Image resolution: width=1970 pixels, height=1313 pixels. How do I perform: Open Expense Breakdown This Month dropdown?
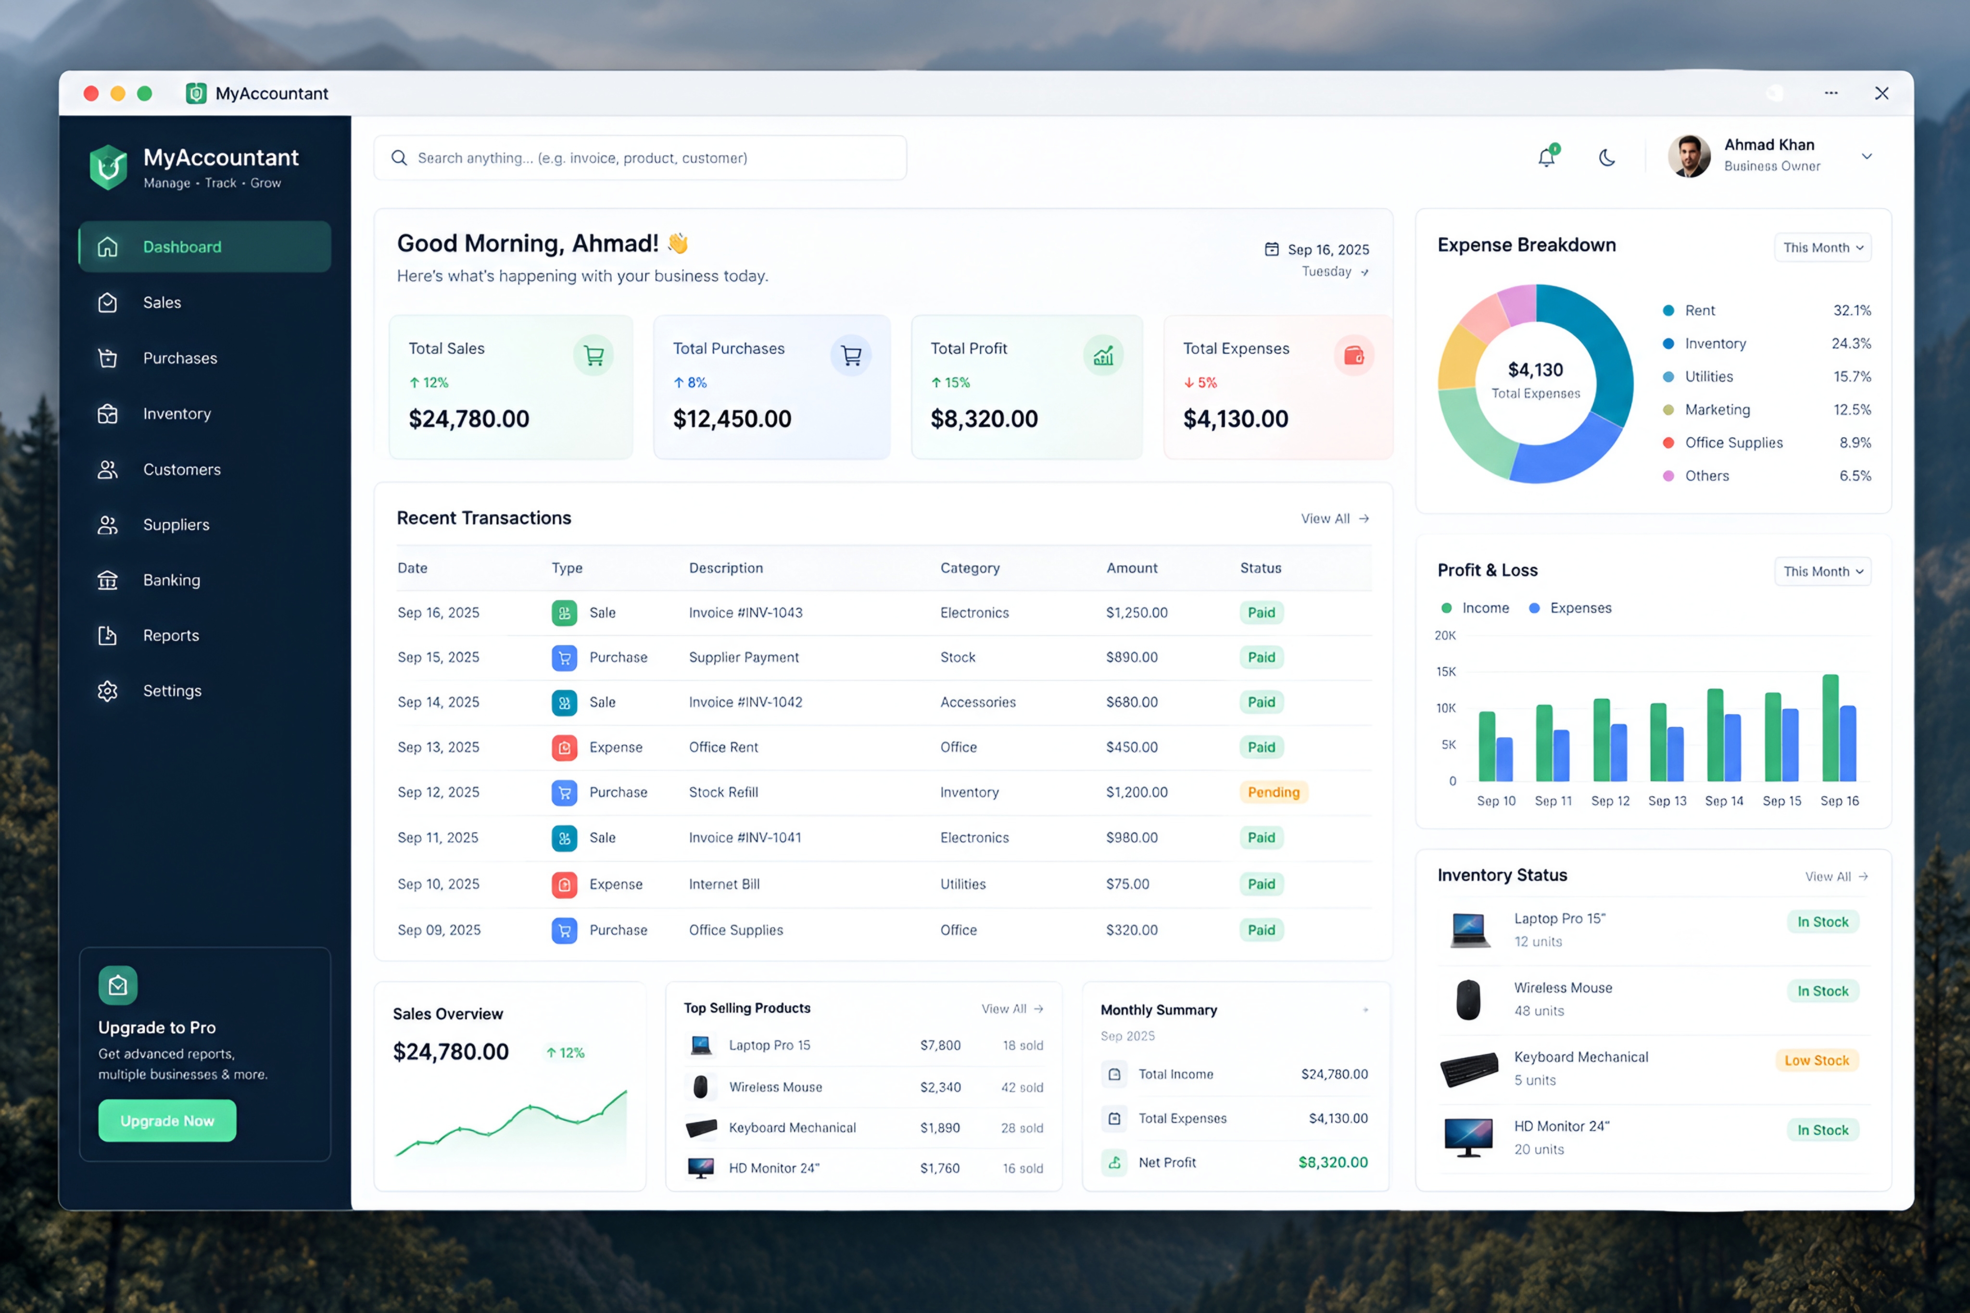click(x=1823, y=248)
